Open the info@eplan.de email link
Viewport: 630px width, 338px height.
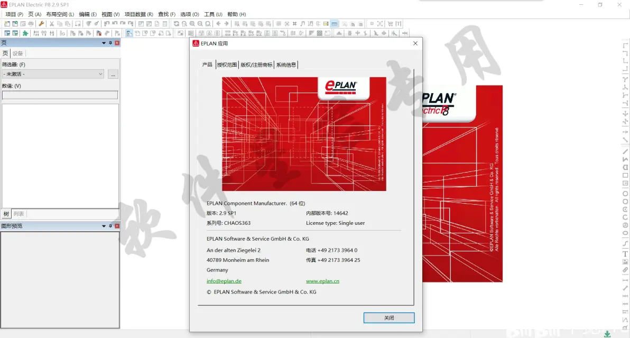(x=224, y=281)
